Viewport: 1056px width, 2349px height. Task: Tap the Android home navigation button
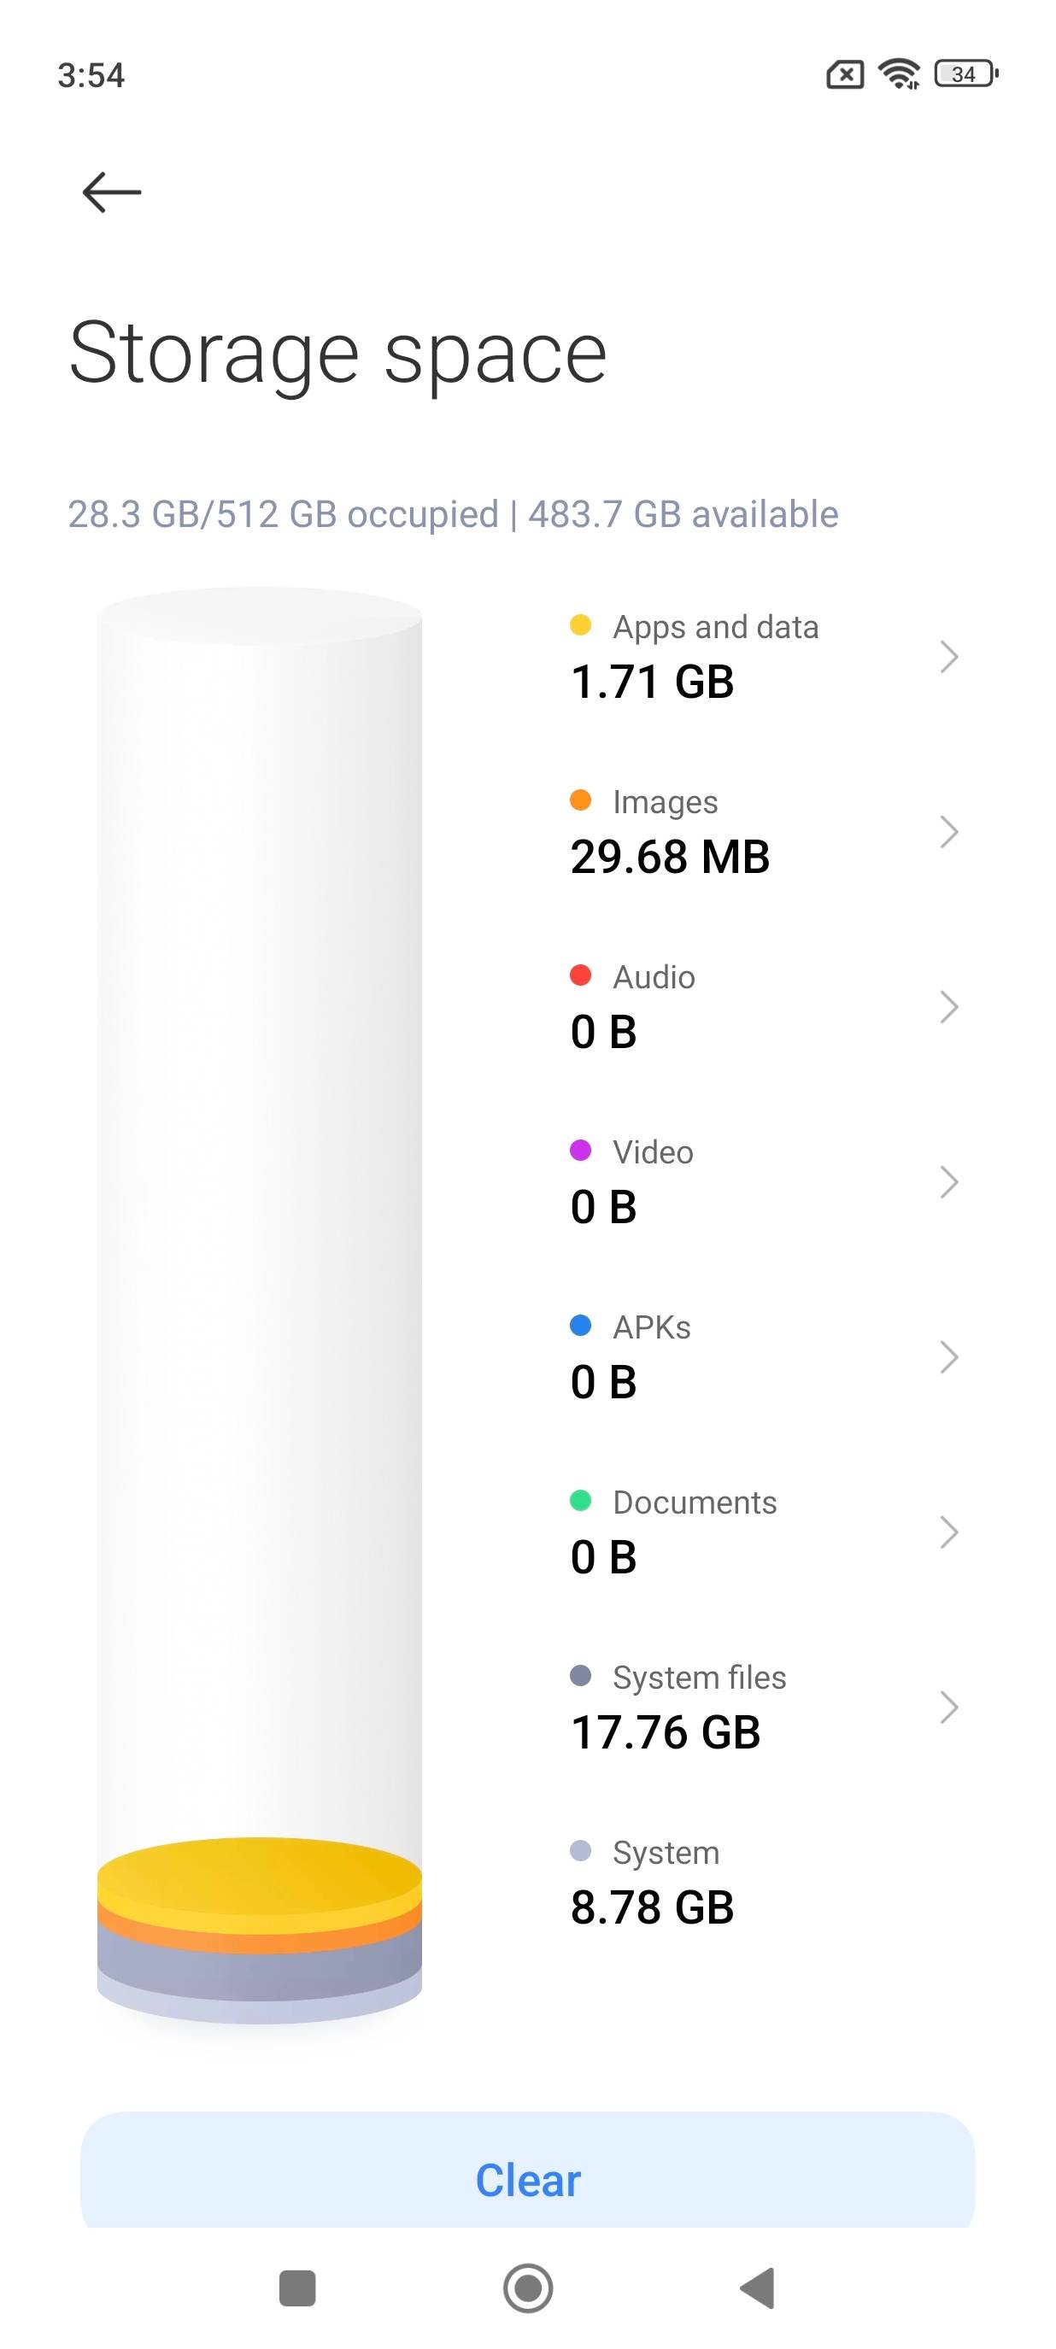tap(528, 2287)
